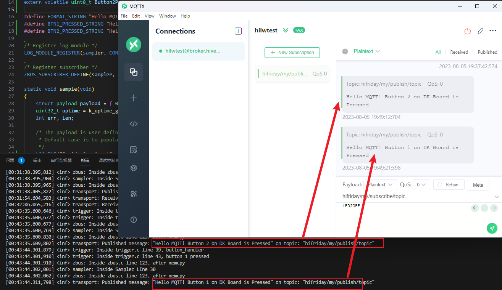Add a connection with the Connections plus icon
This screenshot has width=502, height=290.
click(x=238, y=31)
